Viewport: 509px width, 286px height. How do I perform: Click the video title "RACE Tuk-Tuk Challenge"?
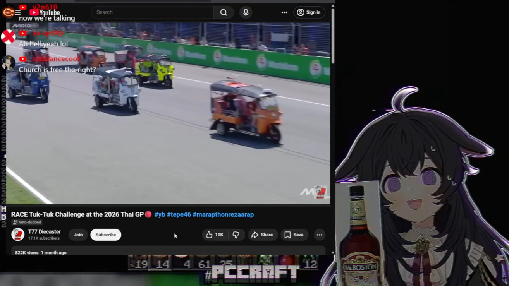tap(77, 214)
